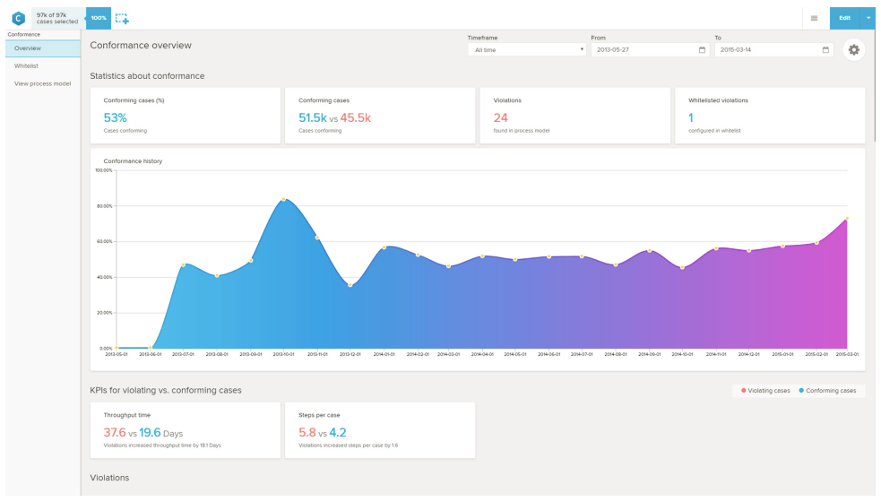
Task: Click the Edit button
Action: point(844,18)
